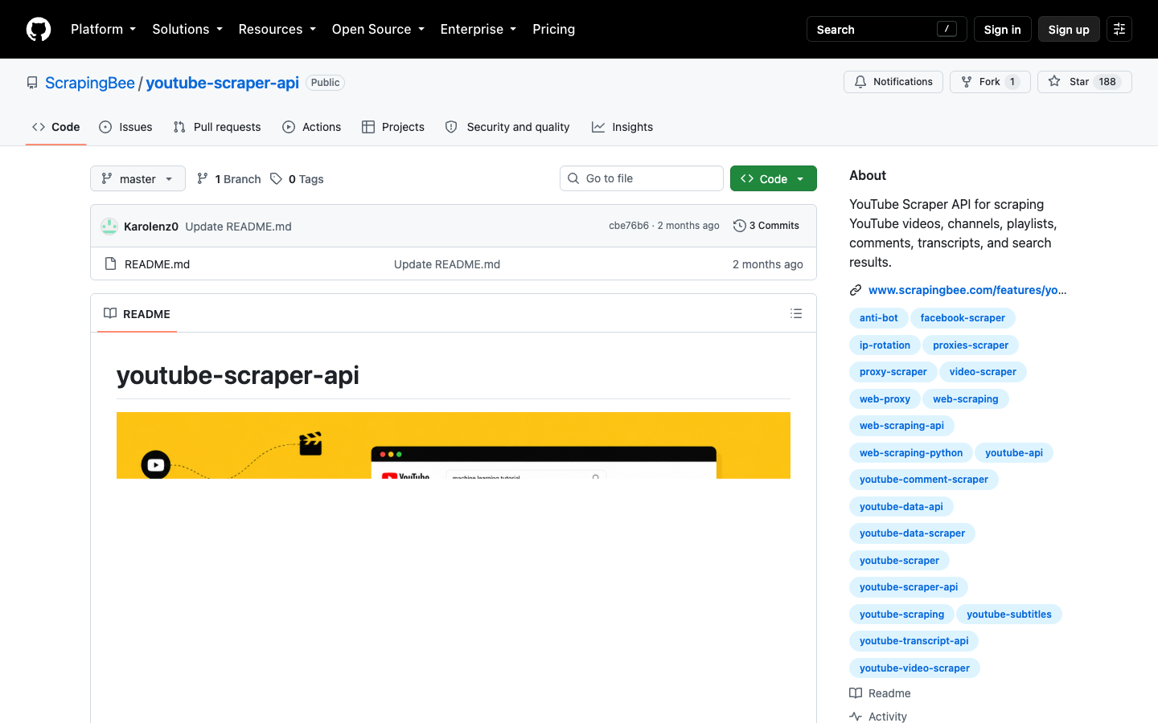
Task: Switch to the Code tab
Action: (x=55, y=127)
